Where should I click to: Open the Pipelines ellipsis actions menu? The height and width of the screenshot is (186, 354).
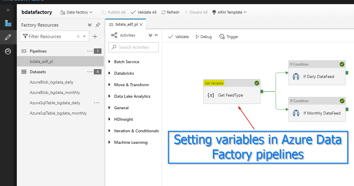[x=90, y=51]
